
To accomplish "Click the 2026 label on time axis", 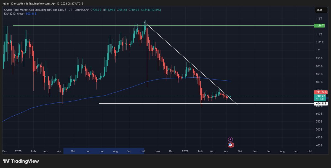I will point(185,151).
